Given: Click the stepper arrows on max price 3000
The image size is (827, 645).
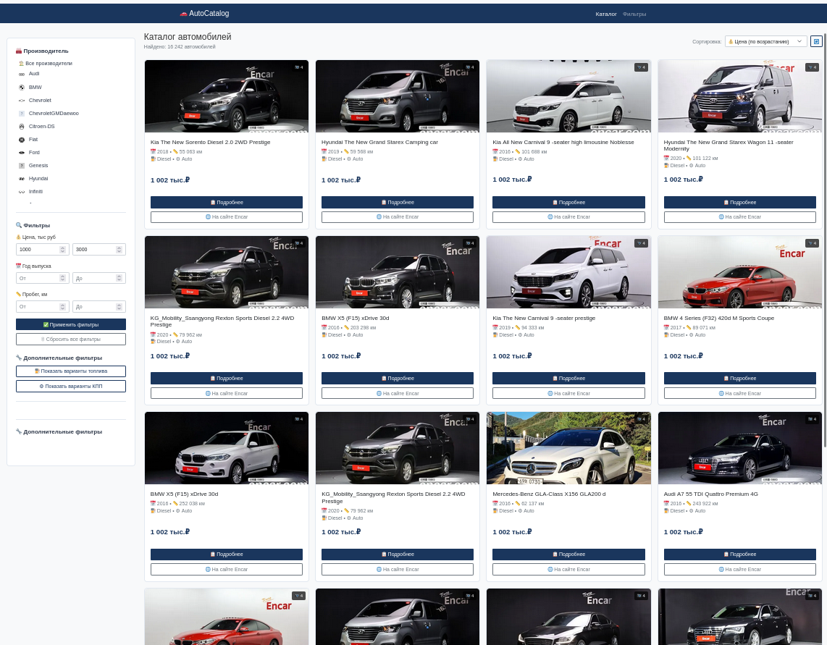Looking at the screenshot, I should pyautogui.click(x=119, y=249).
